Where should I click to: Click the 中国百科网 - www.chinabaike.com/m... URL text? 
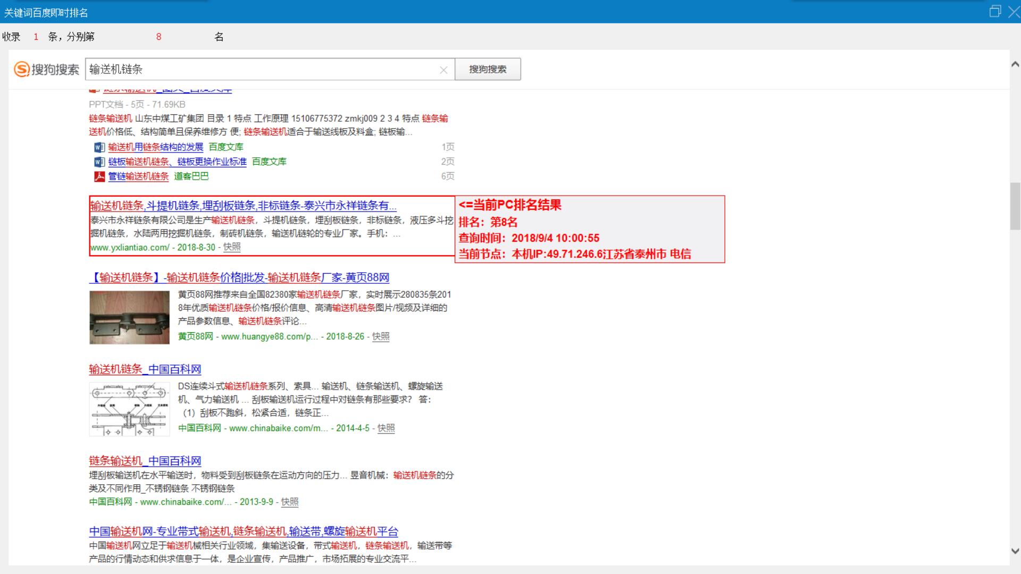point(253,428)
